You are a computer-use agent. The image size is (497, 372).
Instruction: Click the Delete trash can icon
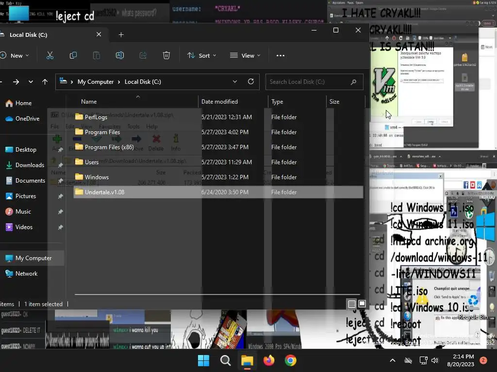166,55
